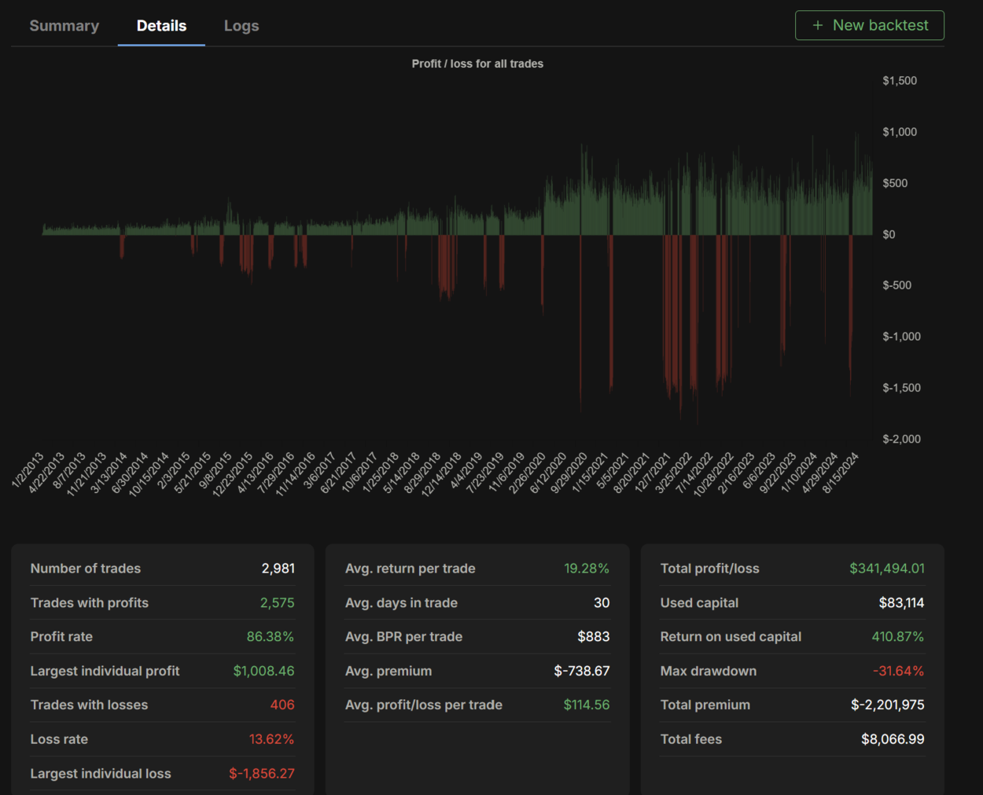Select the Details tab

161,26
